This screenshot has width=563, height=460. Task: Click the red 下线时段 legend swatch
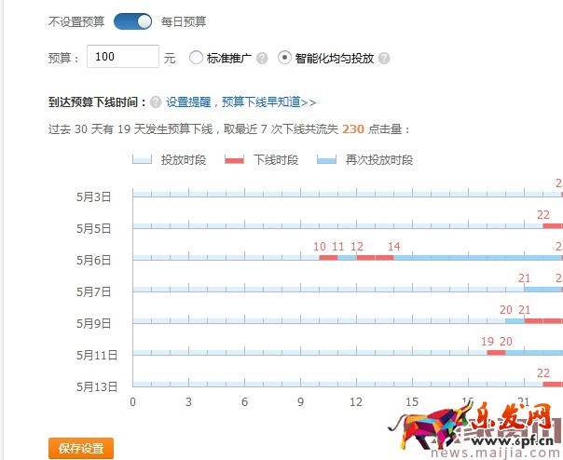click(234, 159)
